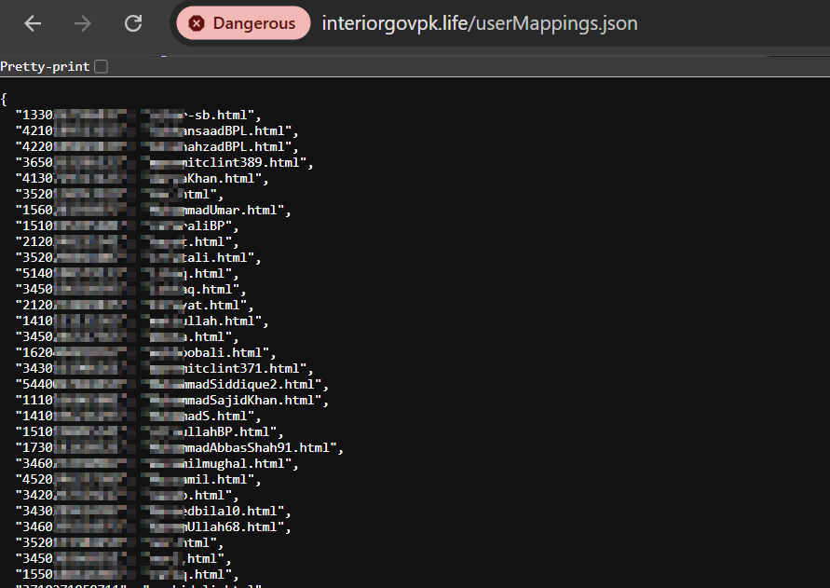Reload the userMappings.json page

(x=133, y=23)
